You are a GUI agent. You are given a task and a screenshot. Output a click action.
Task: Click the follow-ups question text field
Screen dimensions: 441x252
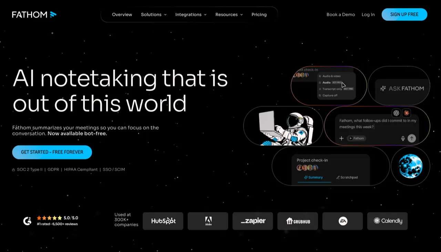(378, 124)
